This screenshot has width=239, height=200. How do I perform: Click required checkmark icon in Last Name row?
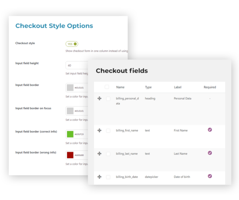coord(210,153)
